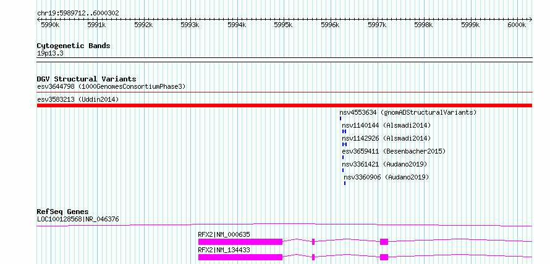
Task: Click the Cytogenetic Bands track title
Action: [x=74, y=46]
